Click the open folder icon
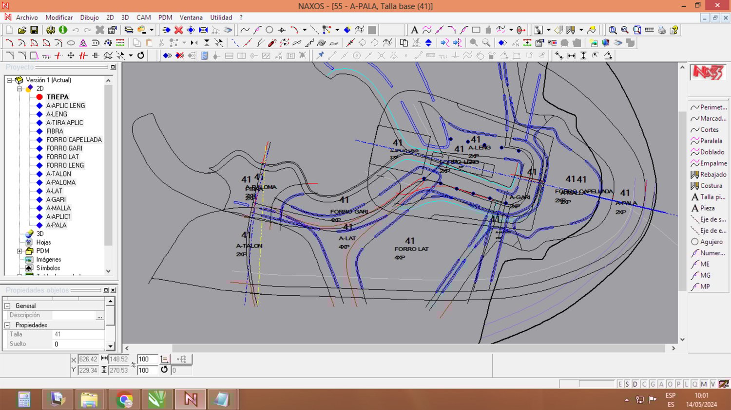The image size is (731, 410). point(22,30)
